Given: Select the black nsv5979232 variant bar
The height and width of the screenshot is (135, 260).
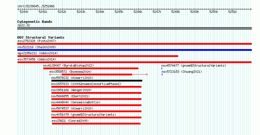Looking at the screenshot, I should click(97, 81).
